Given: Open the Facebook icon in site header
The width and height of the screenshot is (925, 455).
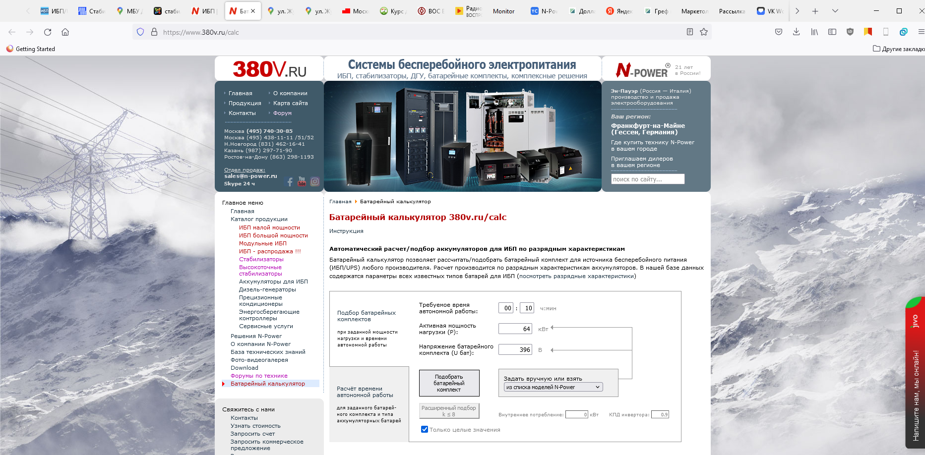Looking at the screenshot, I should point(290,182).
